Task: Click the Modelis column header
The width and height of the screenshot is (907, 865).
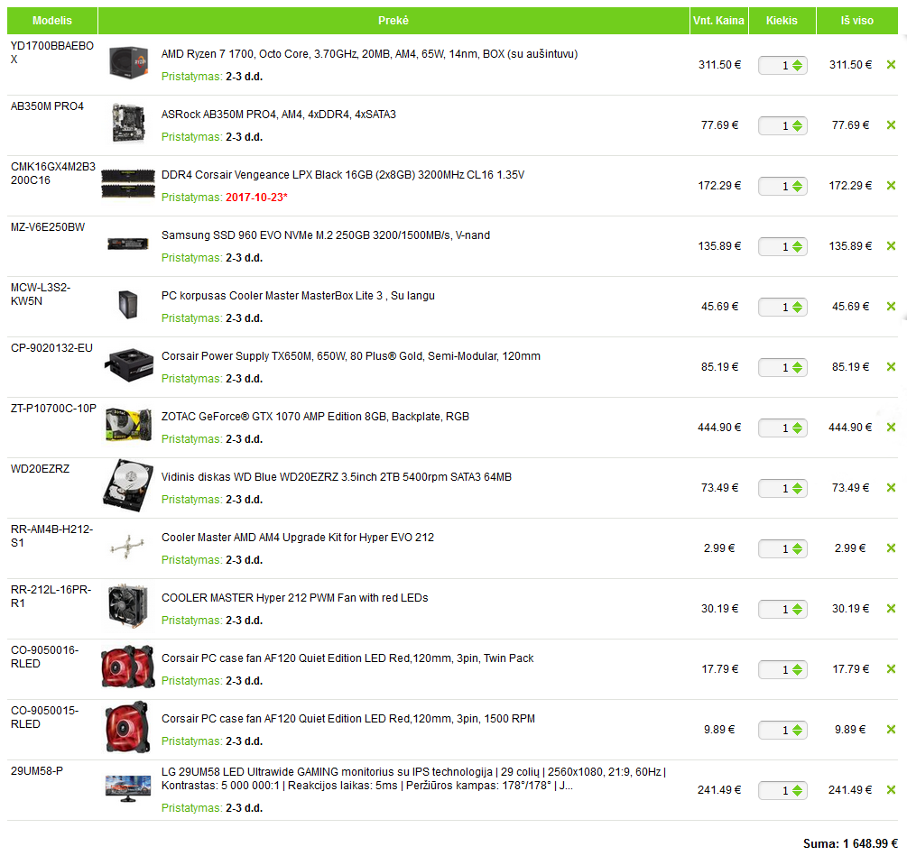Action: point(52,20)
